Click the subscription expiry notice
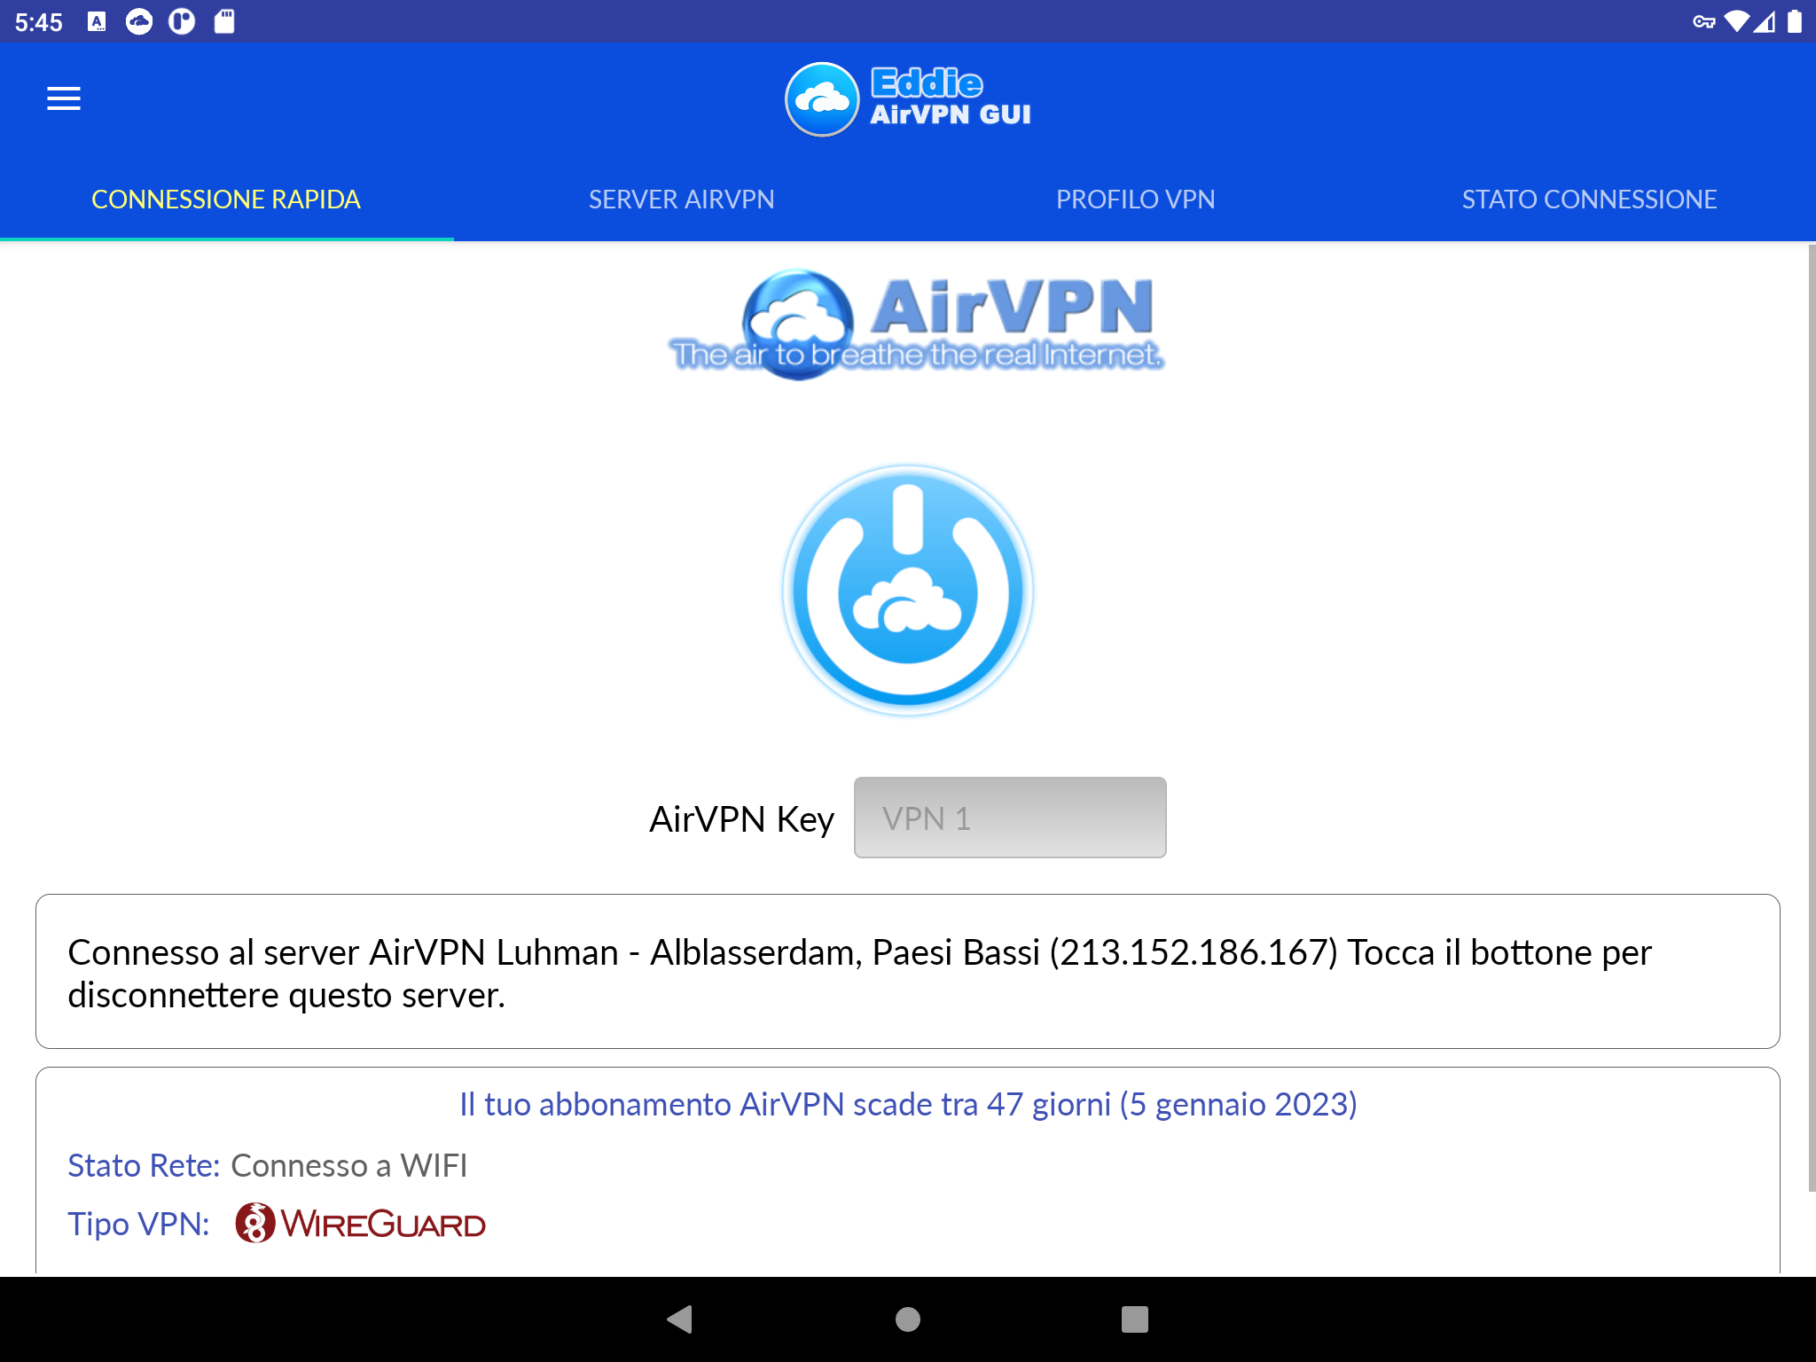The height and width of the screenshot is (1362, 1816). tap(908, 1104)
